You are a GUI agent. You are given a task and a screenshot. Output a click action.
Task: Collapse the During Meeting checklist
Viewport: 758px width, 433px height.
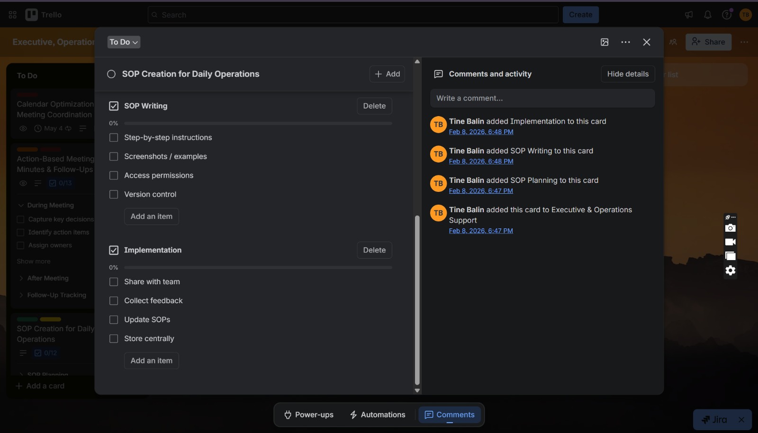tap(21, 205)
